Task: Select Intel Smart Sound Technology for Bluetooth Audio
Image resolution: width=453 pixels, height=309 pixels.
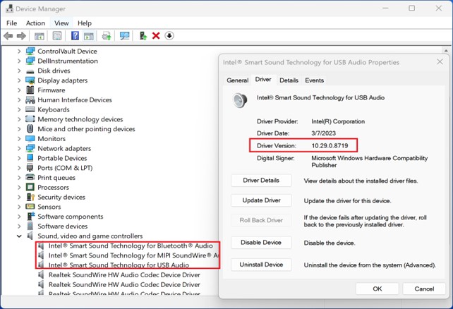Action: pyautogui.click(x=130, y=246)
